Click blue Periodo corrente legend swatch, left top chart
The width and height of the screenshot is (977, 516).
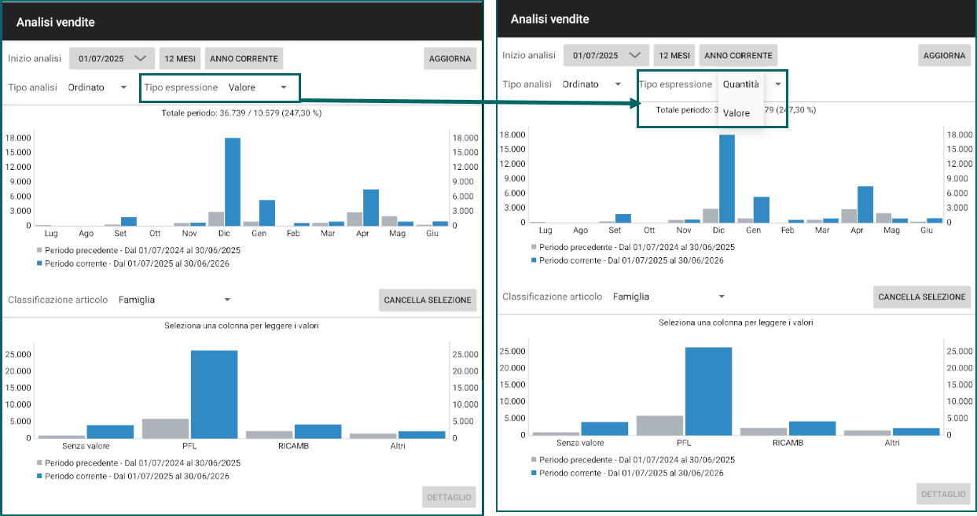(x=39, y=264)
